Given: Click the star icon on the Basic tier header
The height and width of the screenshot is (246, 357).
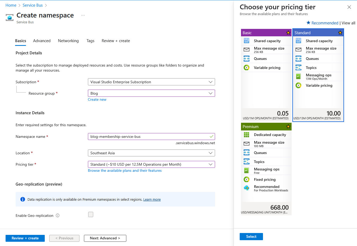Looking at the screenshot, I should coord(288,33).
